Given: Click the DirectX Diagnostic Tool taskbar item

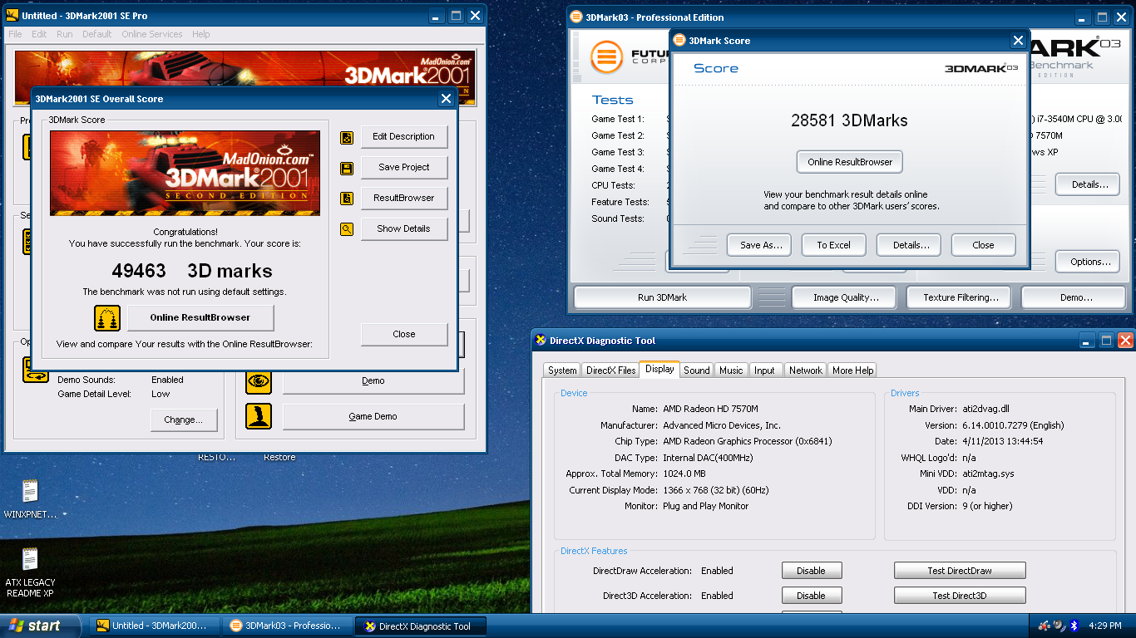Looking at the screenshot, I should pos(421,626).
